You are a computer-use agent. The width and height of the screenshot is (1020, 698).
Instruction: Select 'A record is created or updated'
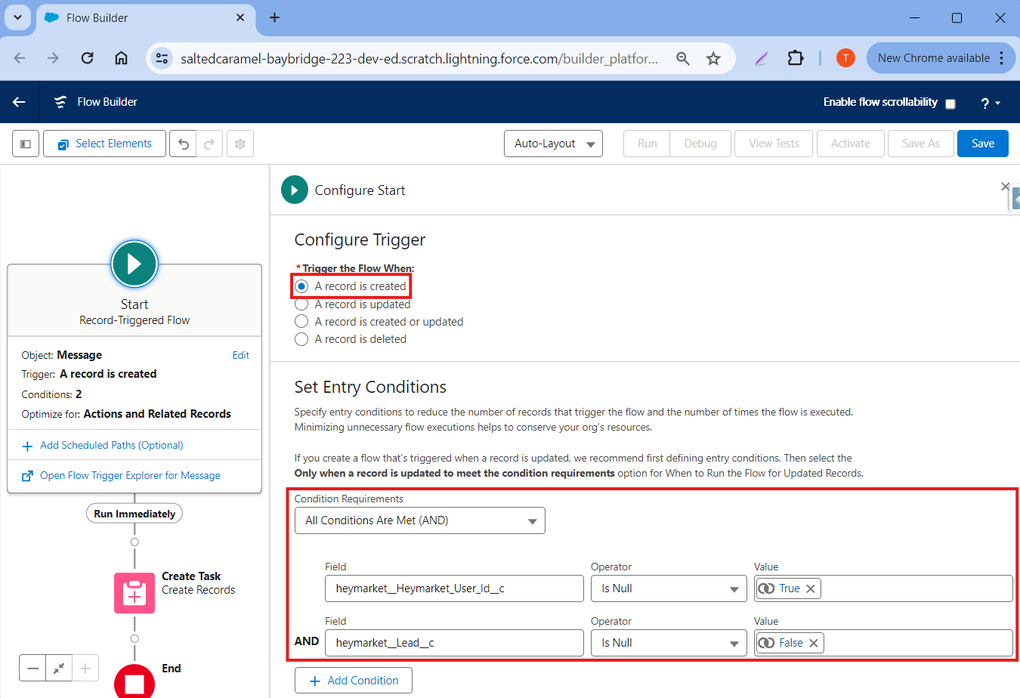301,321
